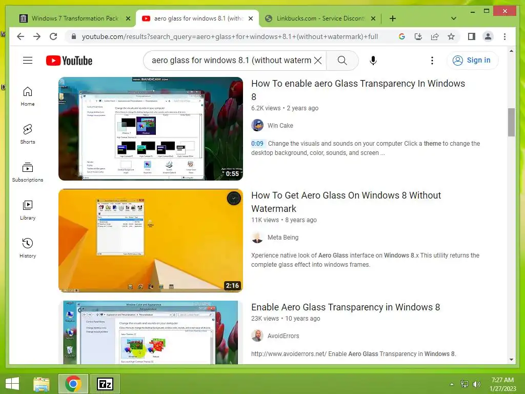
Task: Open File Explorer from the taskbar
Action: point(41,384)
